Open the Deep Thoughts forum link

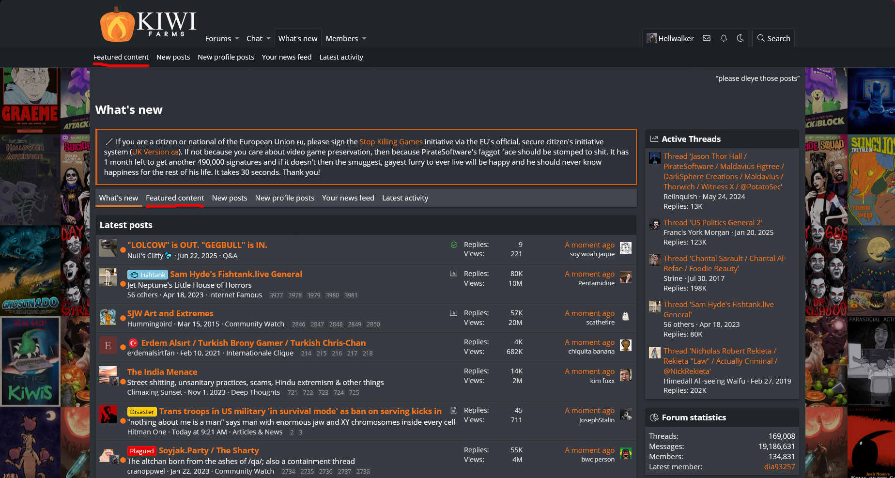255,392
